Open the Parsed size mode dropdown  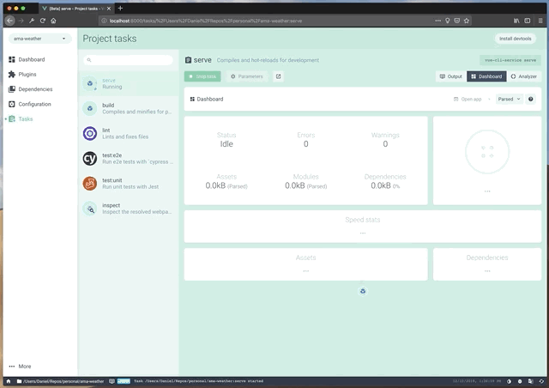click(509, 100)
